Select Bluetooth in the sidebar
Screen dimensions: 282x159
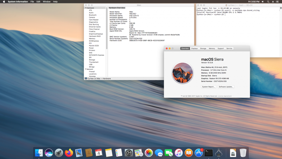pyautogui.click(x=92, y=15)
